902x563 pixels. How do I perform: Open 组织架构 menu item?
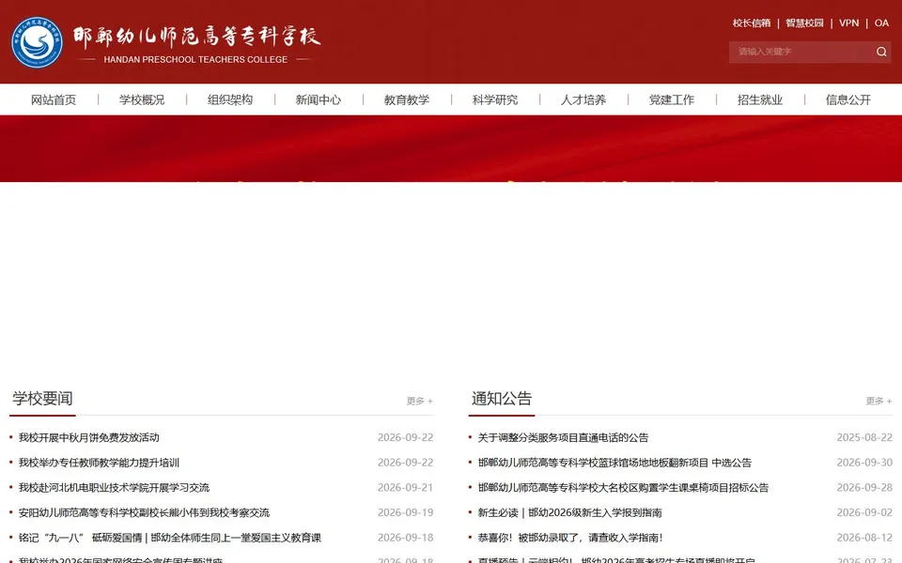[230, 99]
